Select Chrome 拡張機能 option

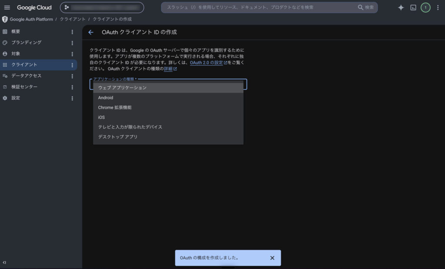[x=168, y=108]
